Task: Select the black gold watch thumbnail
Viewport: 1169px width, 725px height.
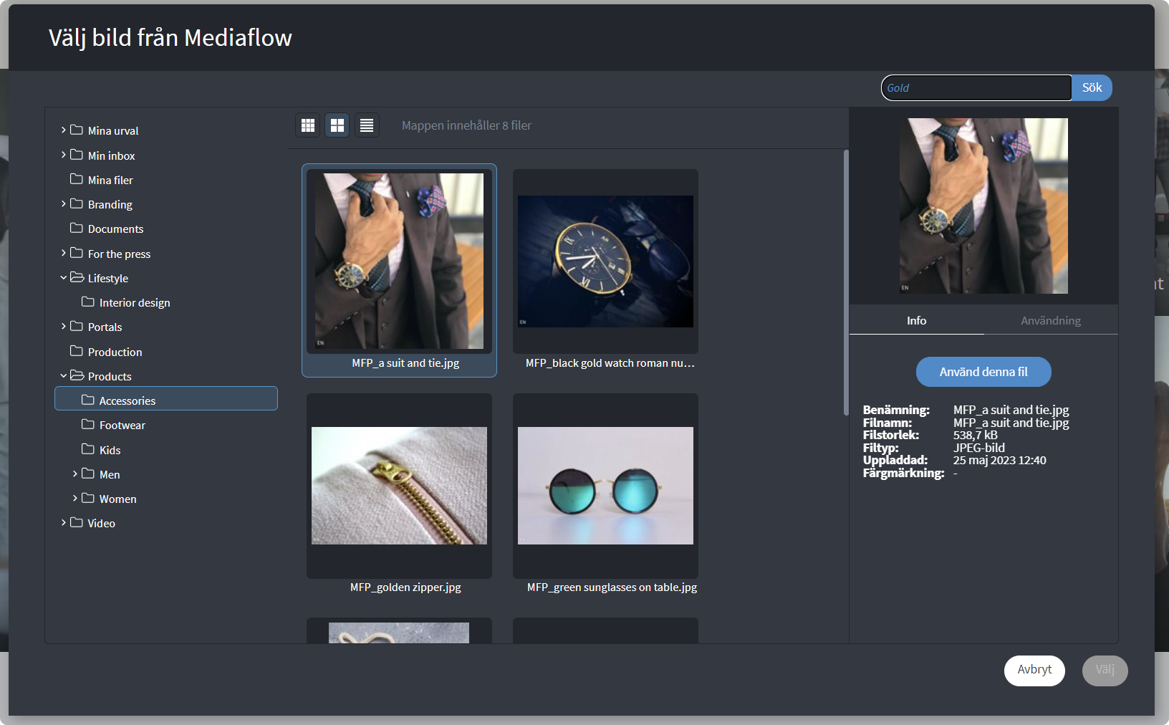Action: pos(605,261)
